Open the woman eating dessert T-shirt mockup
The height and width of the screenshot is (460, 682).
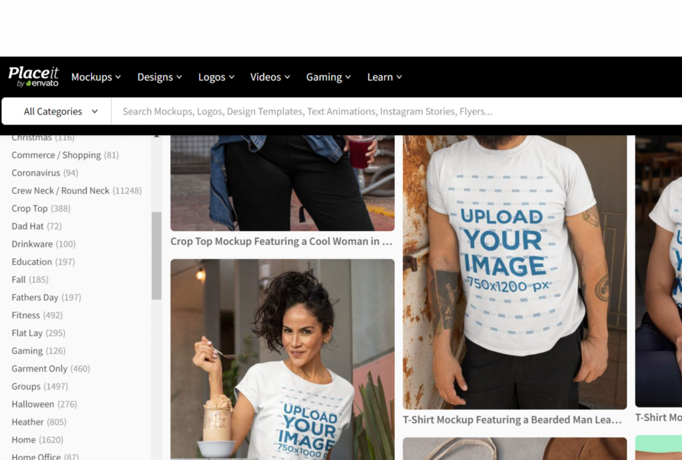[282, 358]
